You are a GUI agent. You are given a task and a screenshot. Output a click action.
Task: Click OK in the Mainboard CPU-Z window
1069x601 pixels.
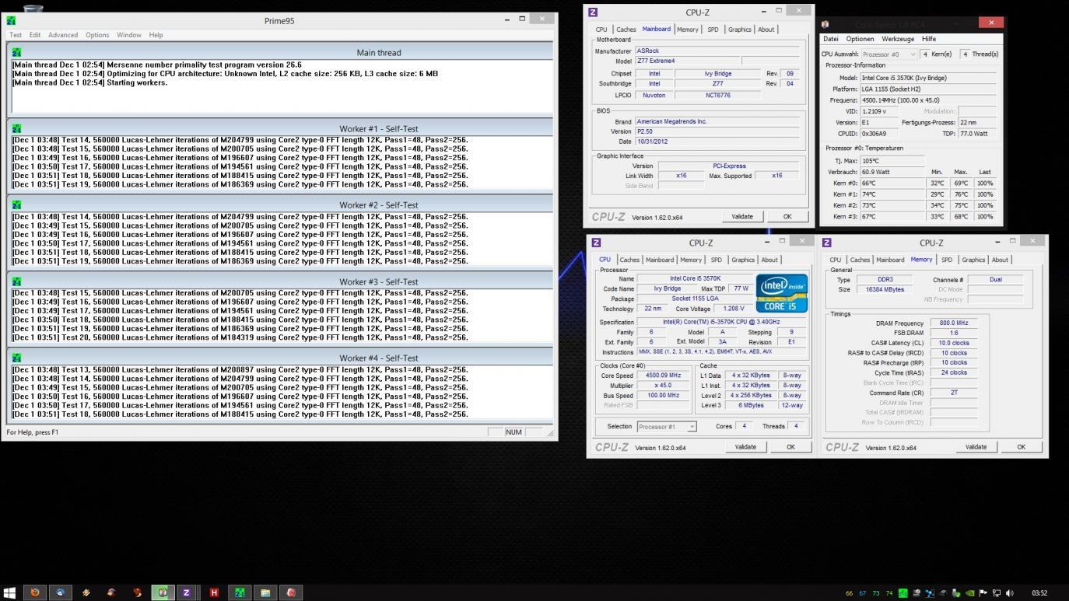[x=787, y=216]
